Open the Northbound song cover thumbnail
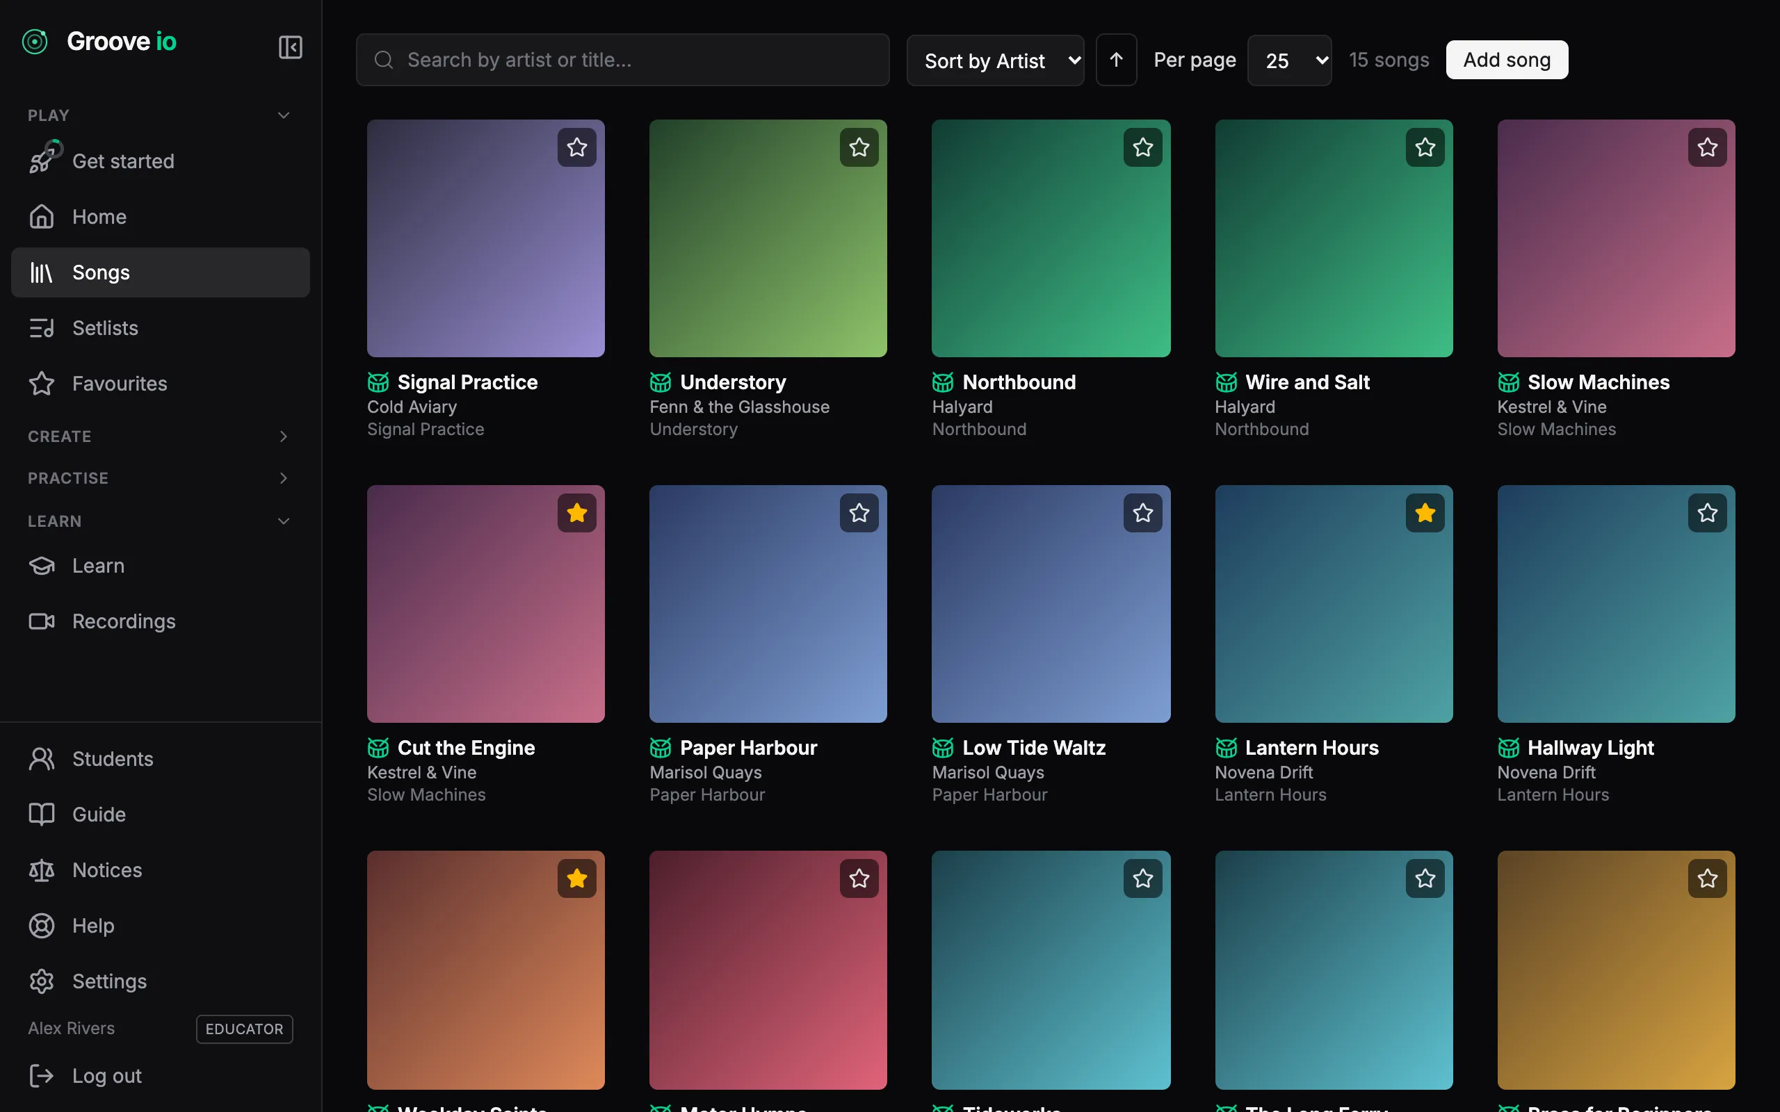1780x1112 pixels. (x=1051, y=238)
